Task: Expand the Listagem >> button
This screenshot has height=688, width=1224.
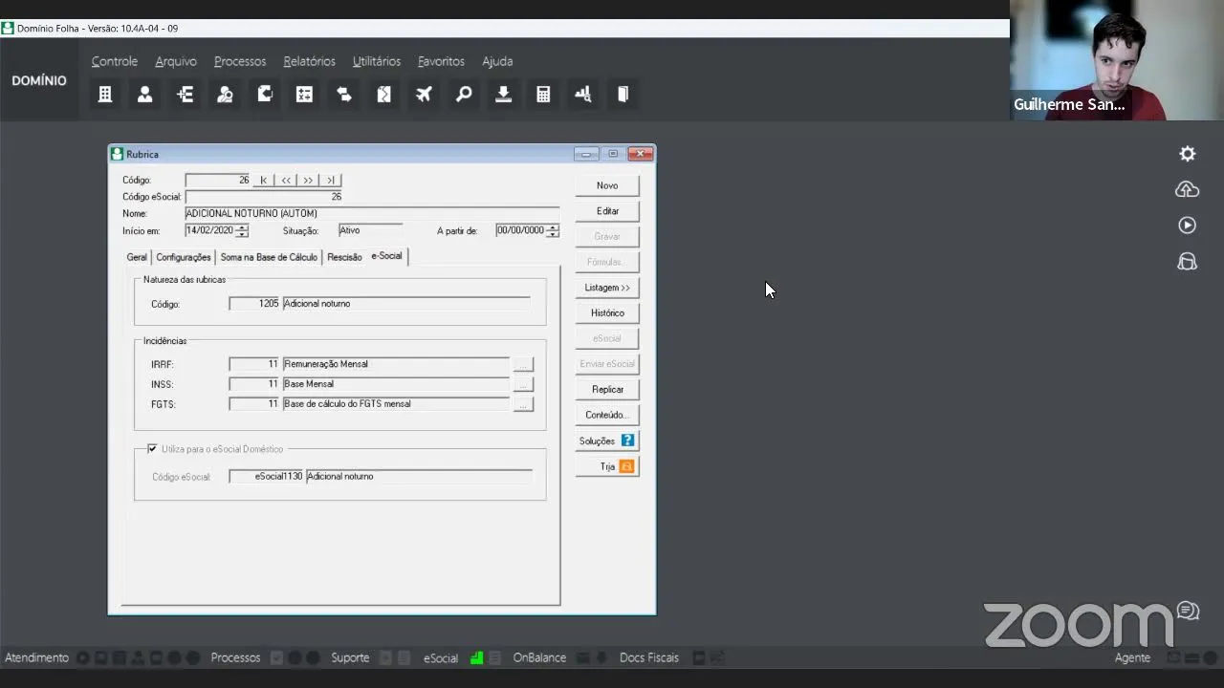Action: [x=607, y=288]
